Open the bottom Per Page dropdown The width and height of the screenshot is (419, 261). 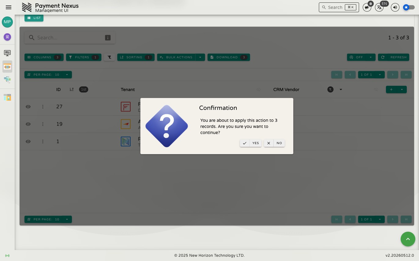pyautogui.click(x=48, y=219)
